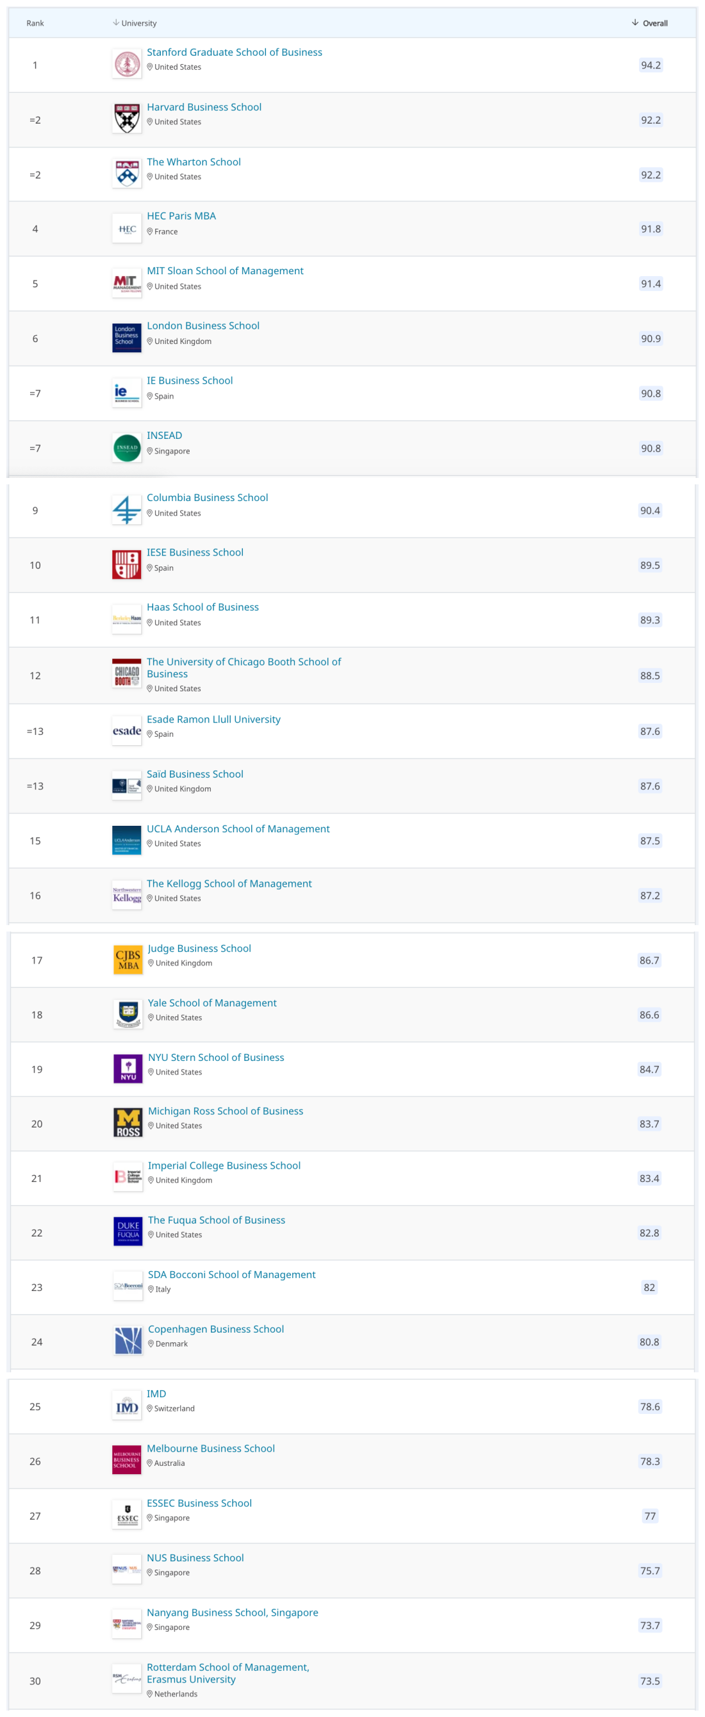The width and height of the screenshot is (705, 1717).
Task: Click the Columbia Business School logo
Action: 127,510
